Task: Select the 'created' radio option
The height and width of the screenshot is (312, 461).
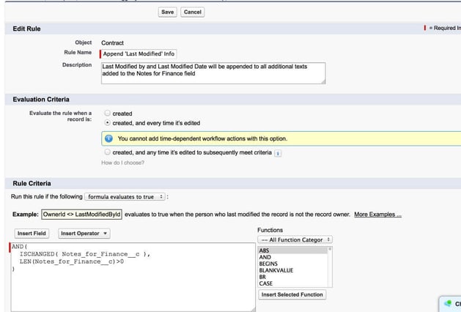Action: [x=108, y=114]
